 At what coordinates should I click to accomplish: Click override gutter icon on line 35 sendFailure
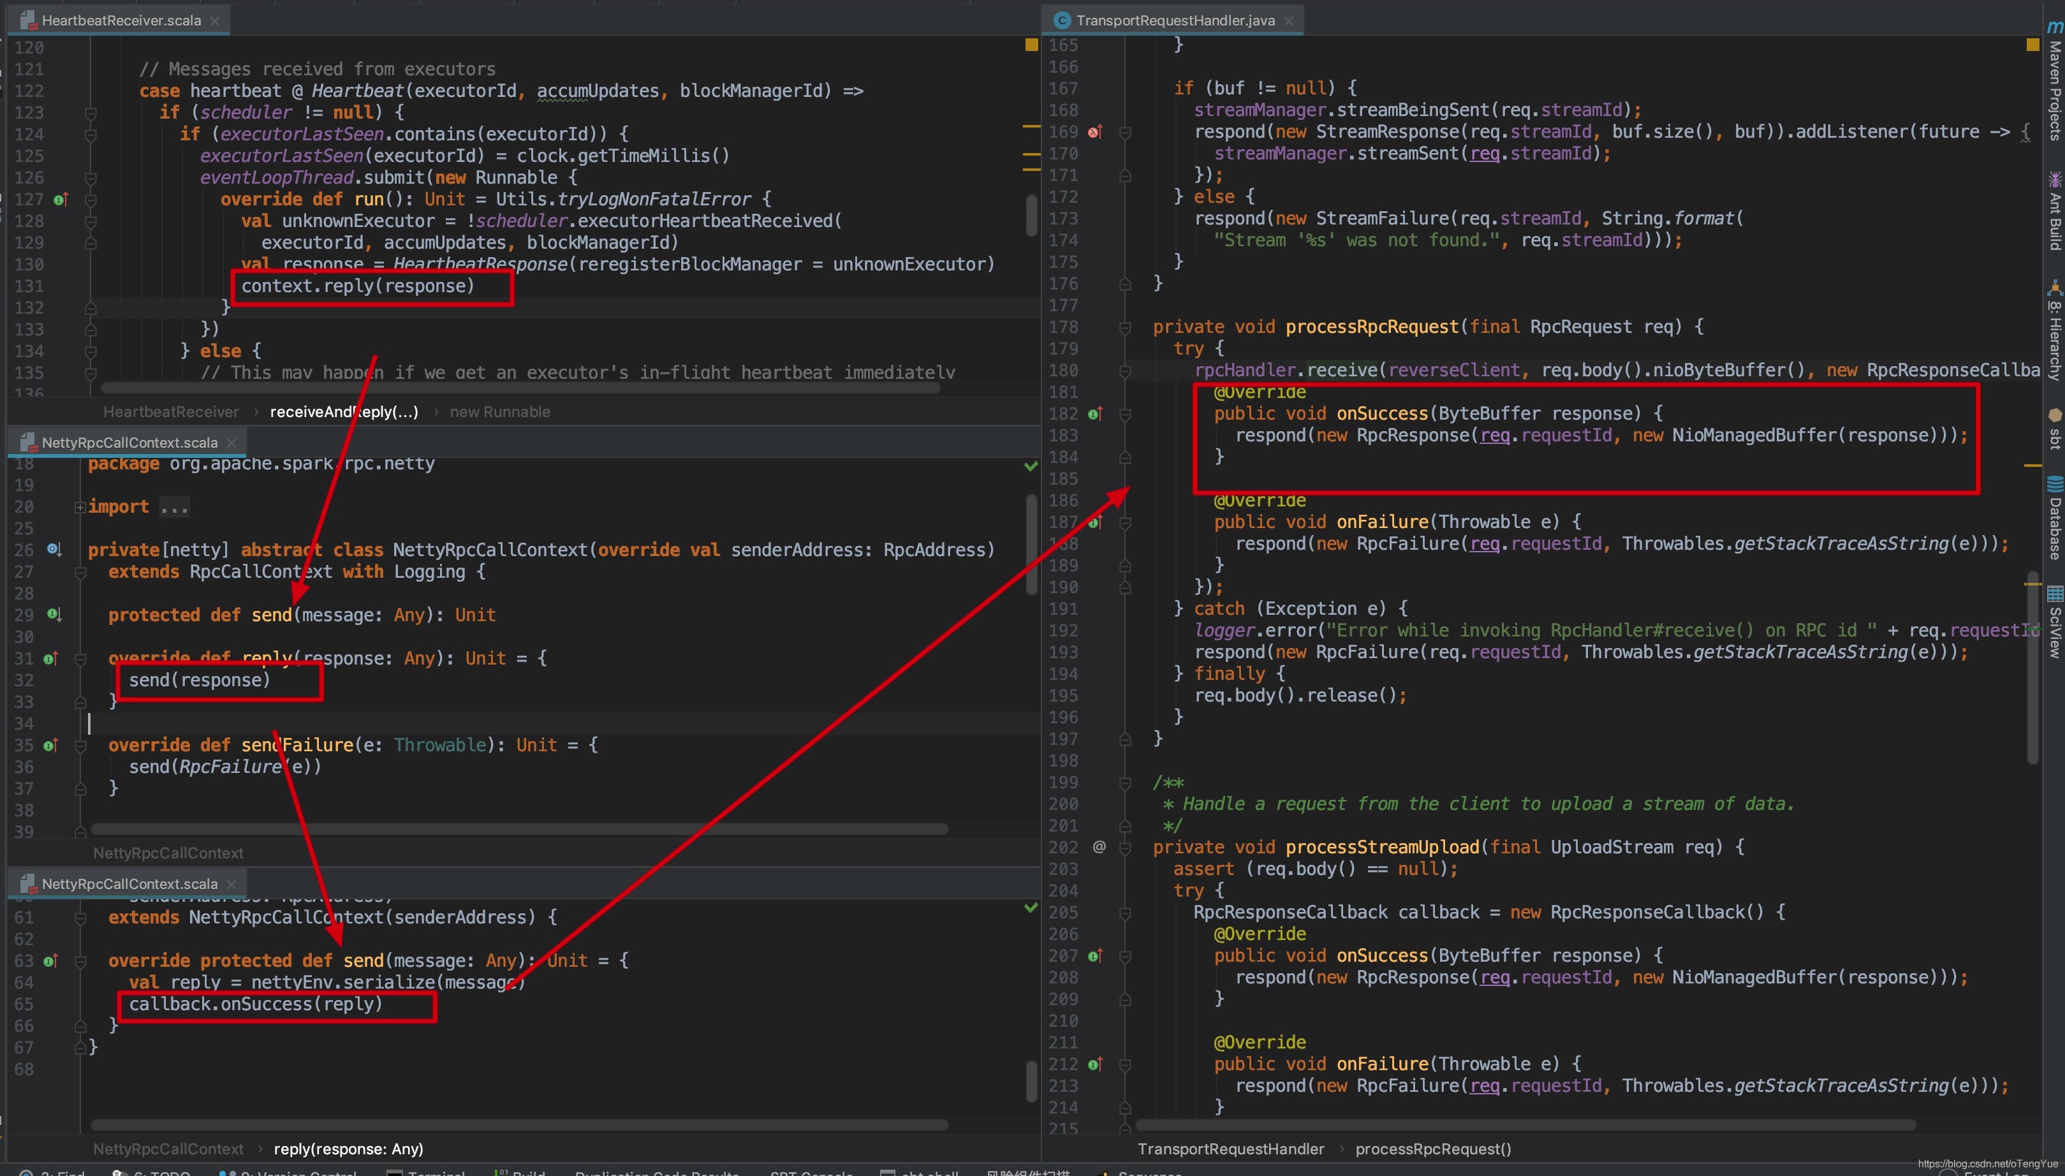[51, 745]
